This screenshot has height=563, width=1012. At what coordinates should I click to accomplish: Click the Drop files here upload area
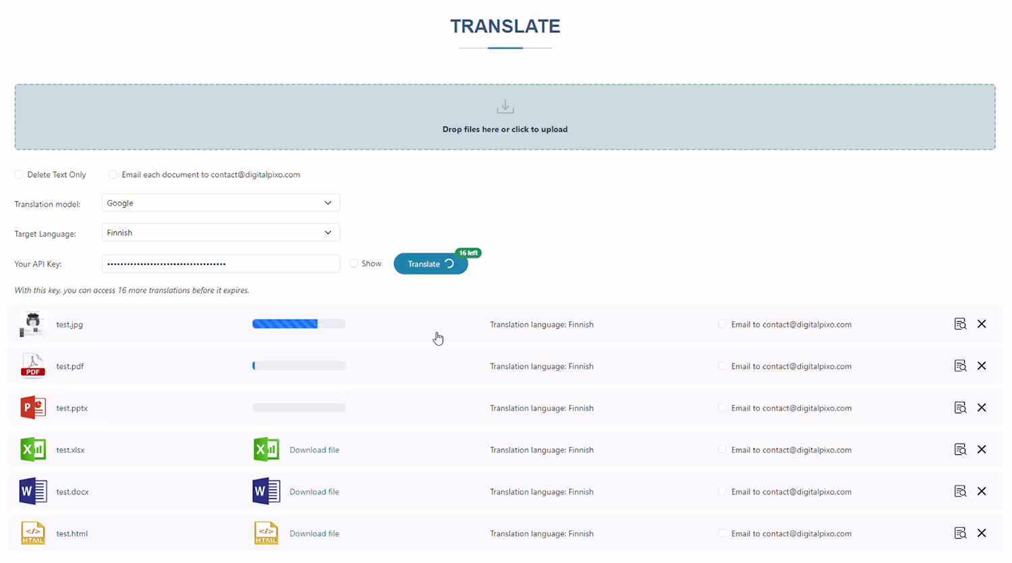(505, 117)
